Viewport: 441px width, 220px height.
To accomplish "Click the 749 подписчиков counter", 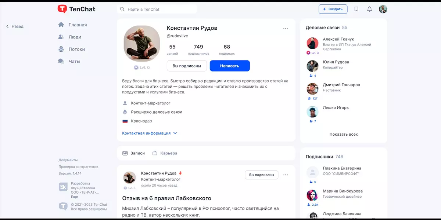I will tap(198, 49).
